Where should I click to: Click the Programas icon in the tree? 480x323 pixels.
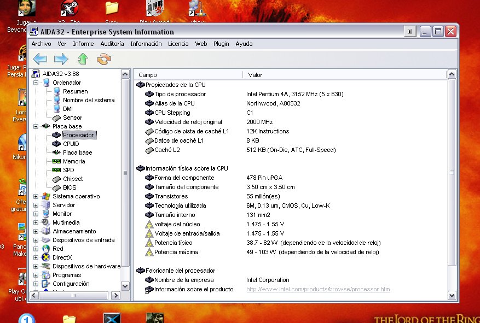[46, 275]
